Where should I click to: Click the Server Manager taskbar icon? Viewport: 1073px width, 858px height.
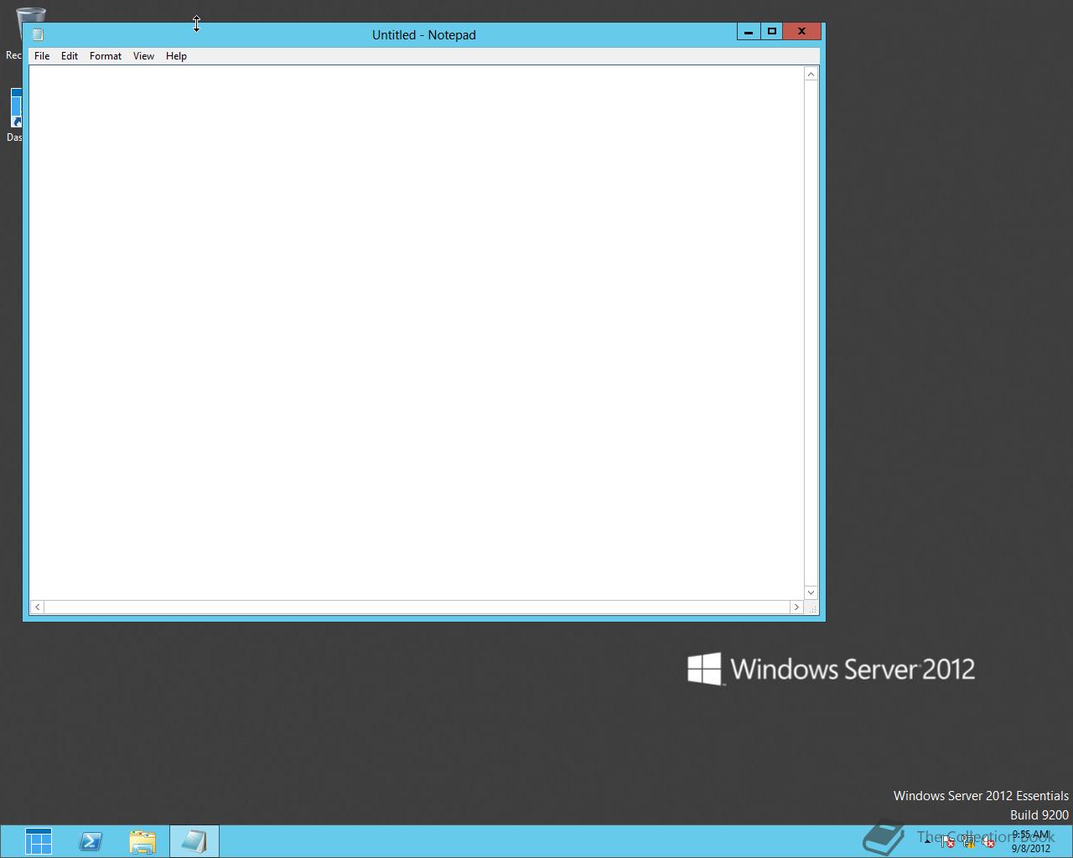[39, 841]
